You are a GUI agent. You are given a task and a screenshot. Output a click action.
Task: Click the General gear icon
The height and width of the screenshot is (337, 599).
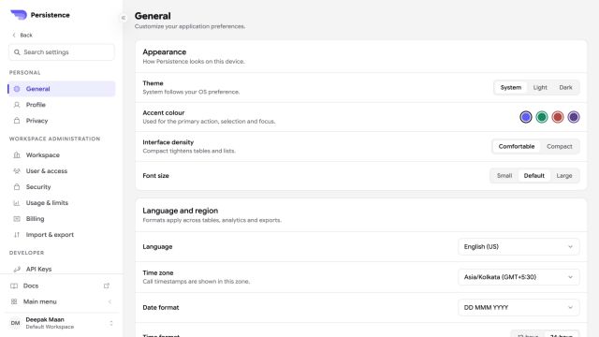[x=17, y=89]
